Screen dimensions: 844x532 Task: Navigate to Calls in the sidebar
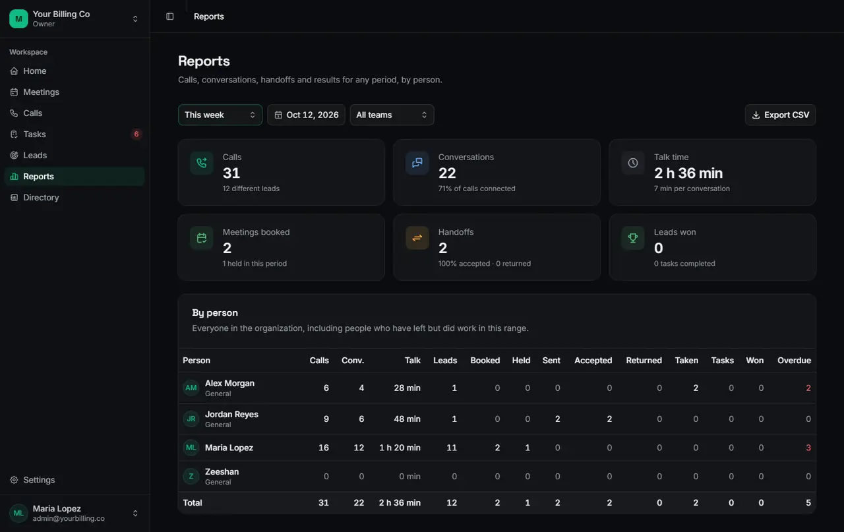pyautogui.click(x=75, y=113)
